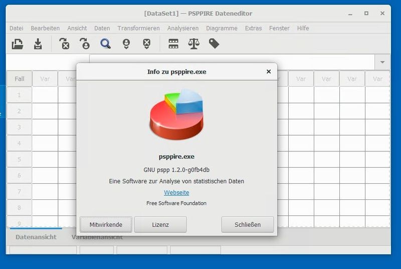401x269 pixels.
Task: Select row header 1
Action: (19, 95)
